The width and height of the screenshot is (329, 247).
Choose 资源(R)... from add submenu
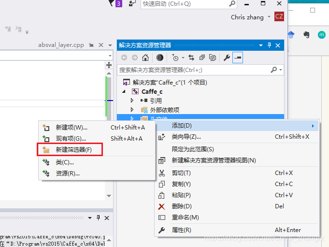[x=97, y=174]
